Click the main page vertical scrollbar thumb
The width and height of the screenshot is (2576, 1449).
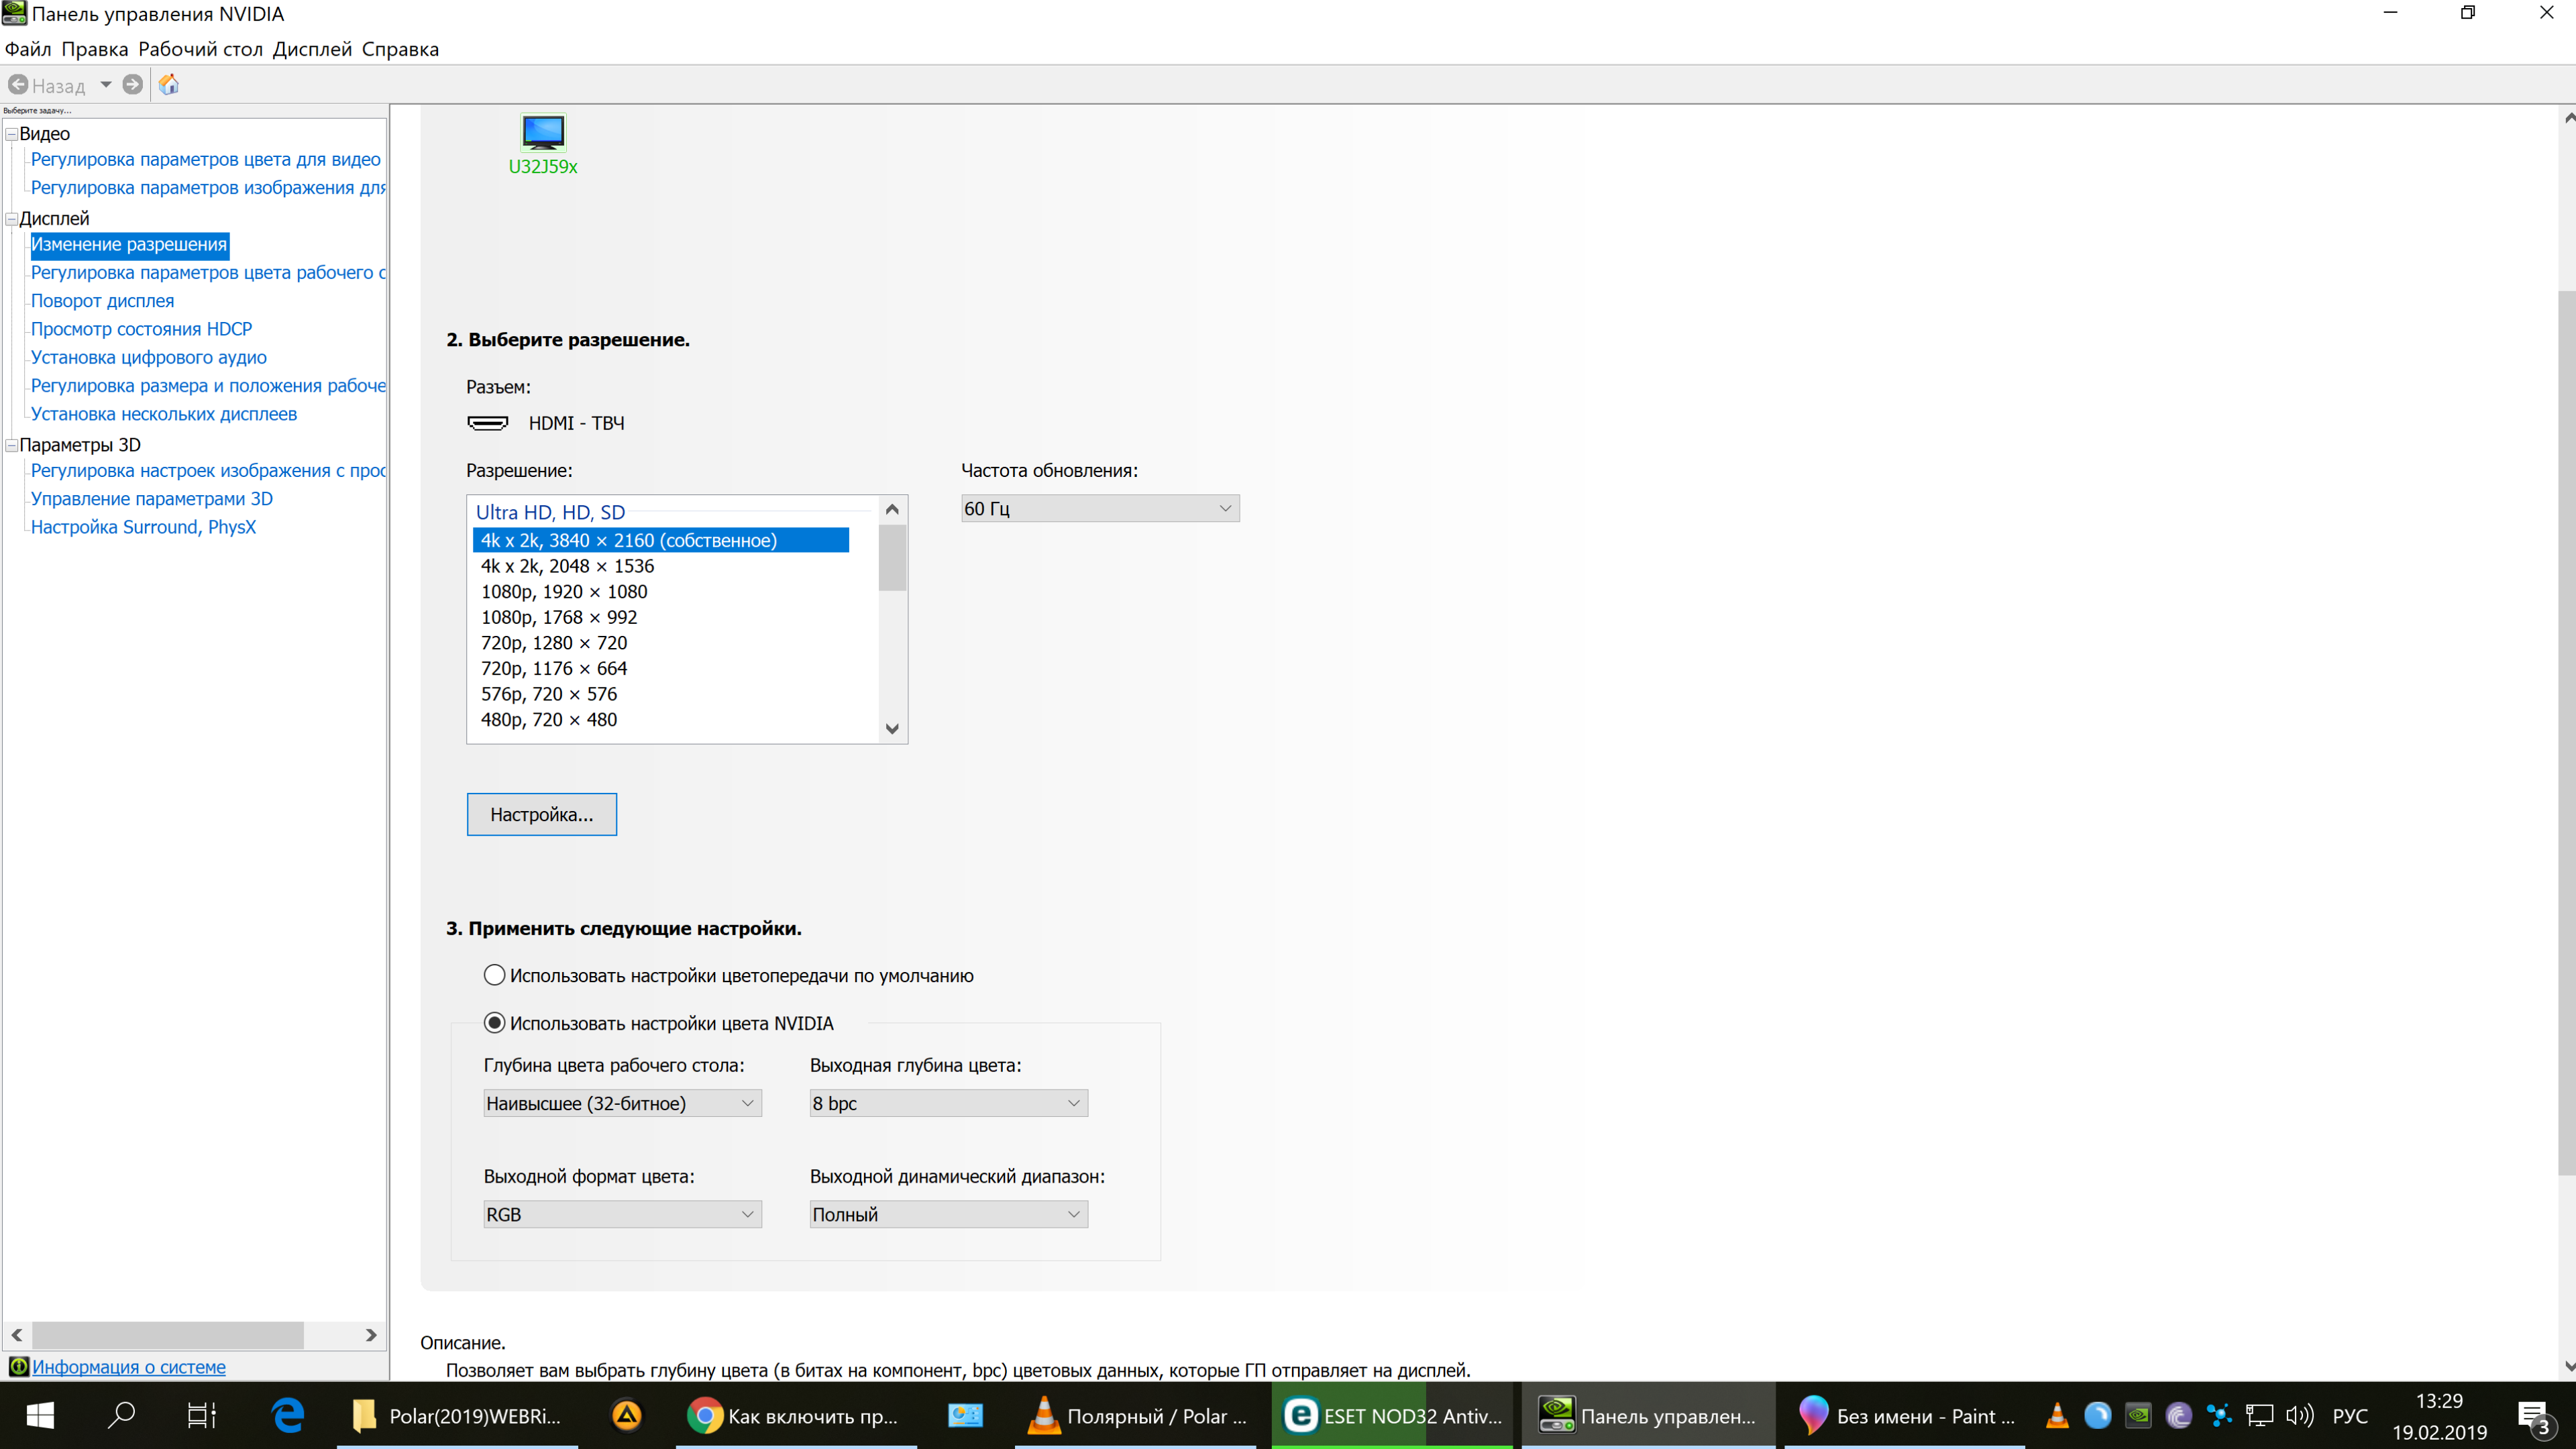(x=2566, y=732)
